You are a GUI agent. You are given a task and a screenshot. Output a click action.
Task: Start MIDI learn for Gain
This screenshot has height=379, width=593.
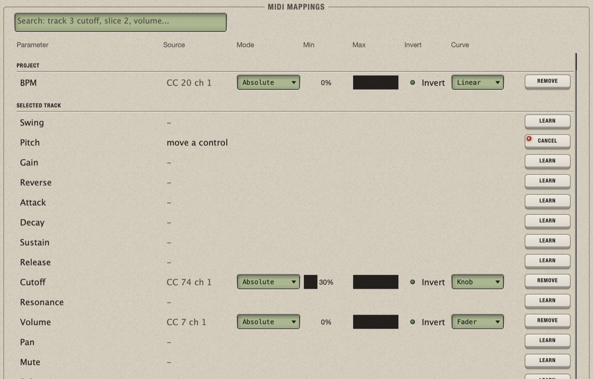click(x=548, y=161)
